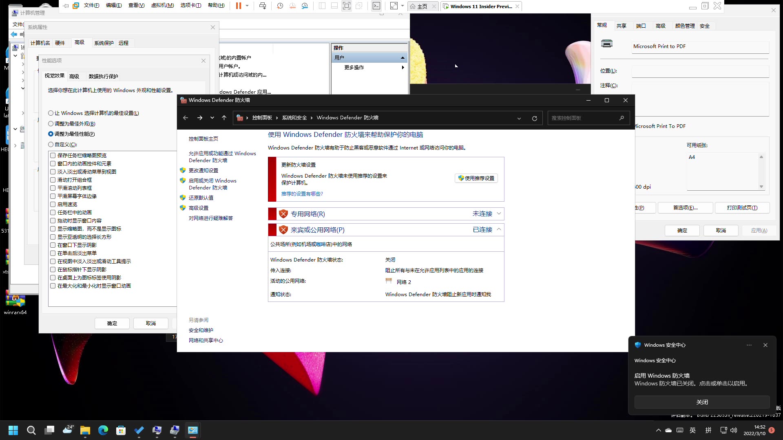Launch Microsoft Edge from the taskbar
The image size is (783, 440).
point(103,430)
